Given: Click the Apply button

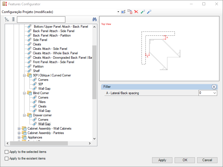Looking at the screenshot, I should click(x=162, y=160).
